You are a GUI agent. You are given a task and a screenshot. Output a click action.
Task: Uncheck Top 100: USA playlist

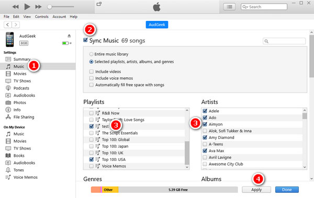click(91, 159)
